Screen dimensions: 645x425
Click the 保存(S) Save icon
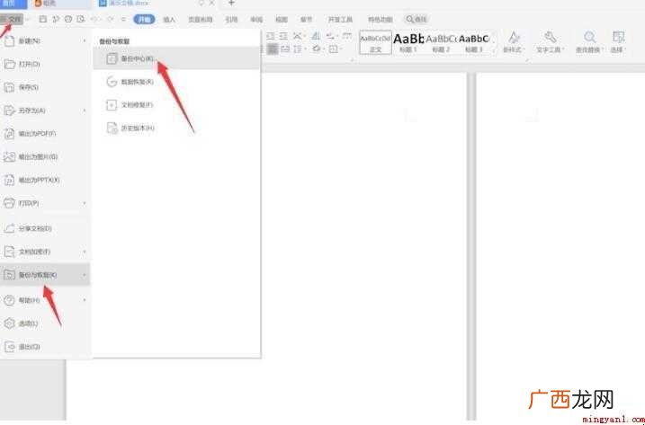click(x=9, y=87)
